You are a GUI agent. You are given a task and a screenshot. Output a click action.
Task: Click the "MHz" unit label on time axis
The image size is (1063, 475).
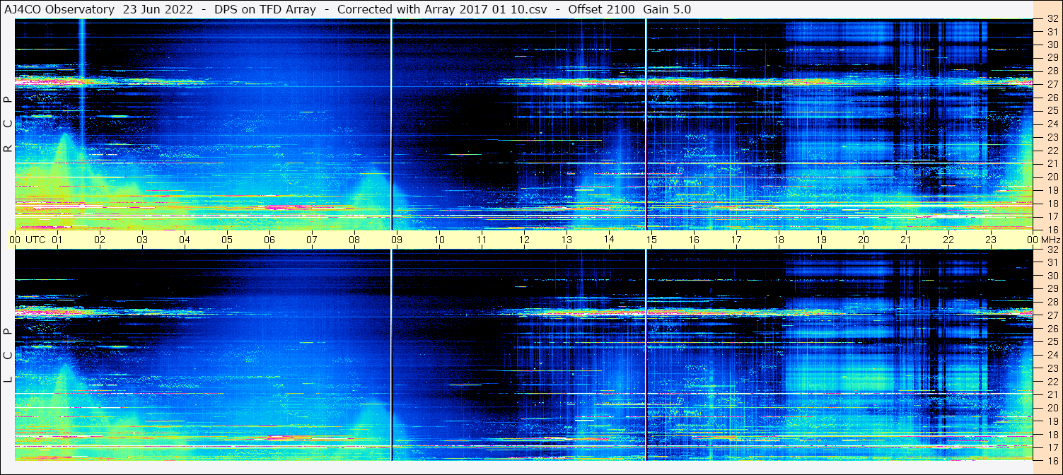pos(1050,240)
